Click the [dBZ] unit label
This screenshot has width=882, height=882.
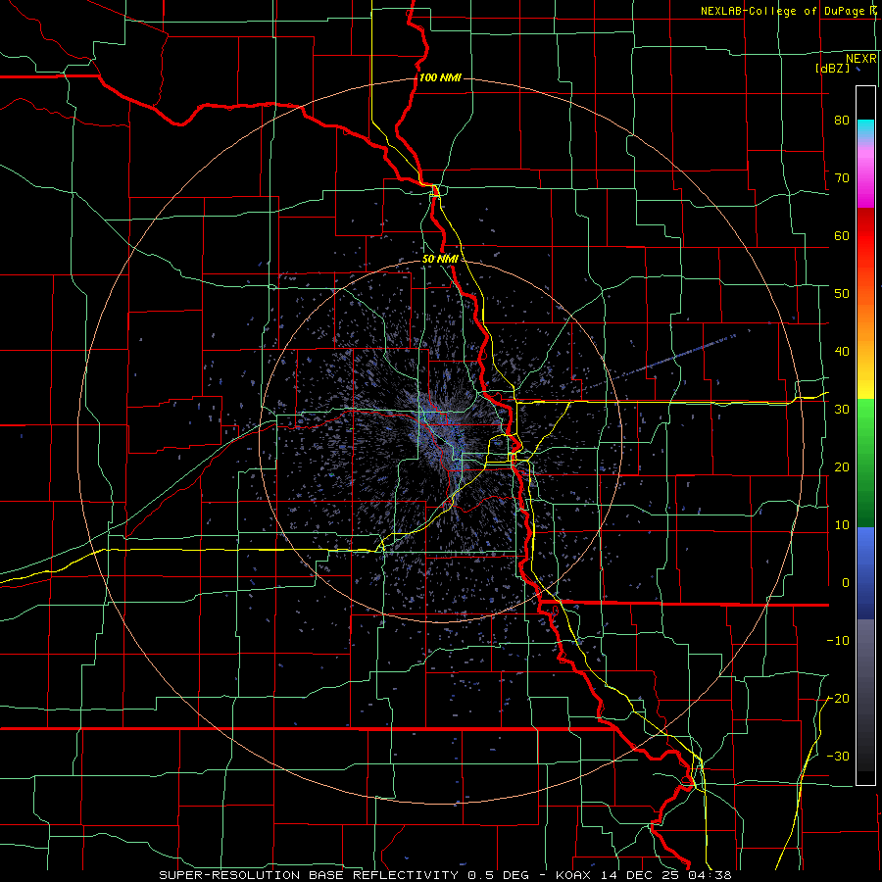click(832, 68)
